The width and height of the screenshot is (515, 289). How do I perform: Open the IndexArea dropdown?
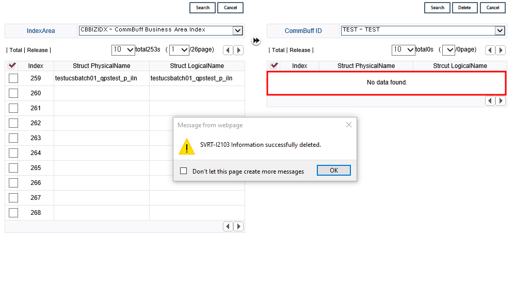237,30
